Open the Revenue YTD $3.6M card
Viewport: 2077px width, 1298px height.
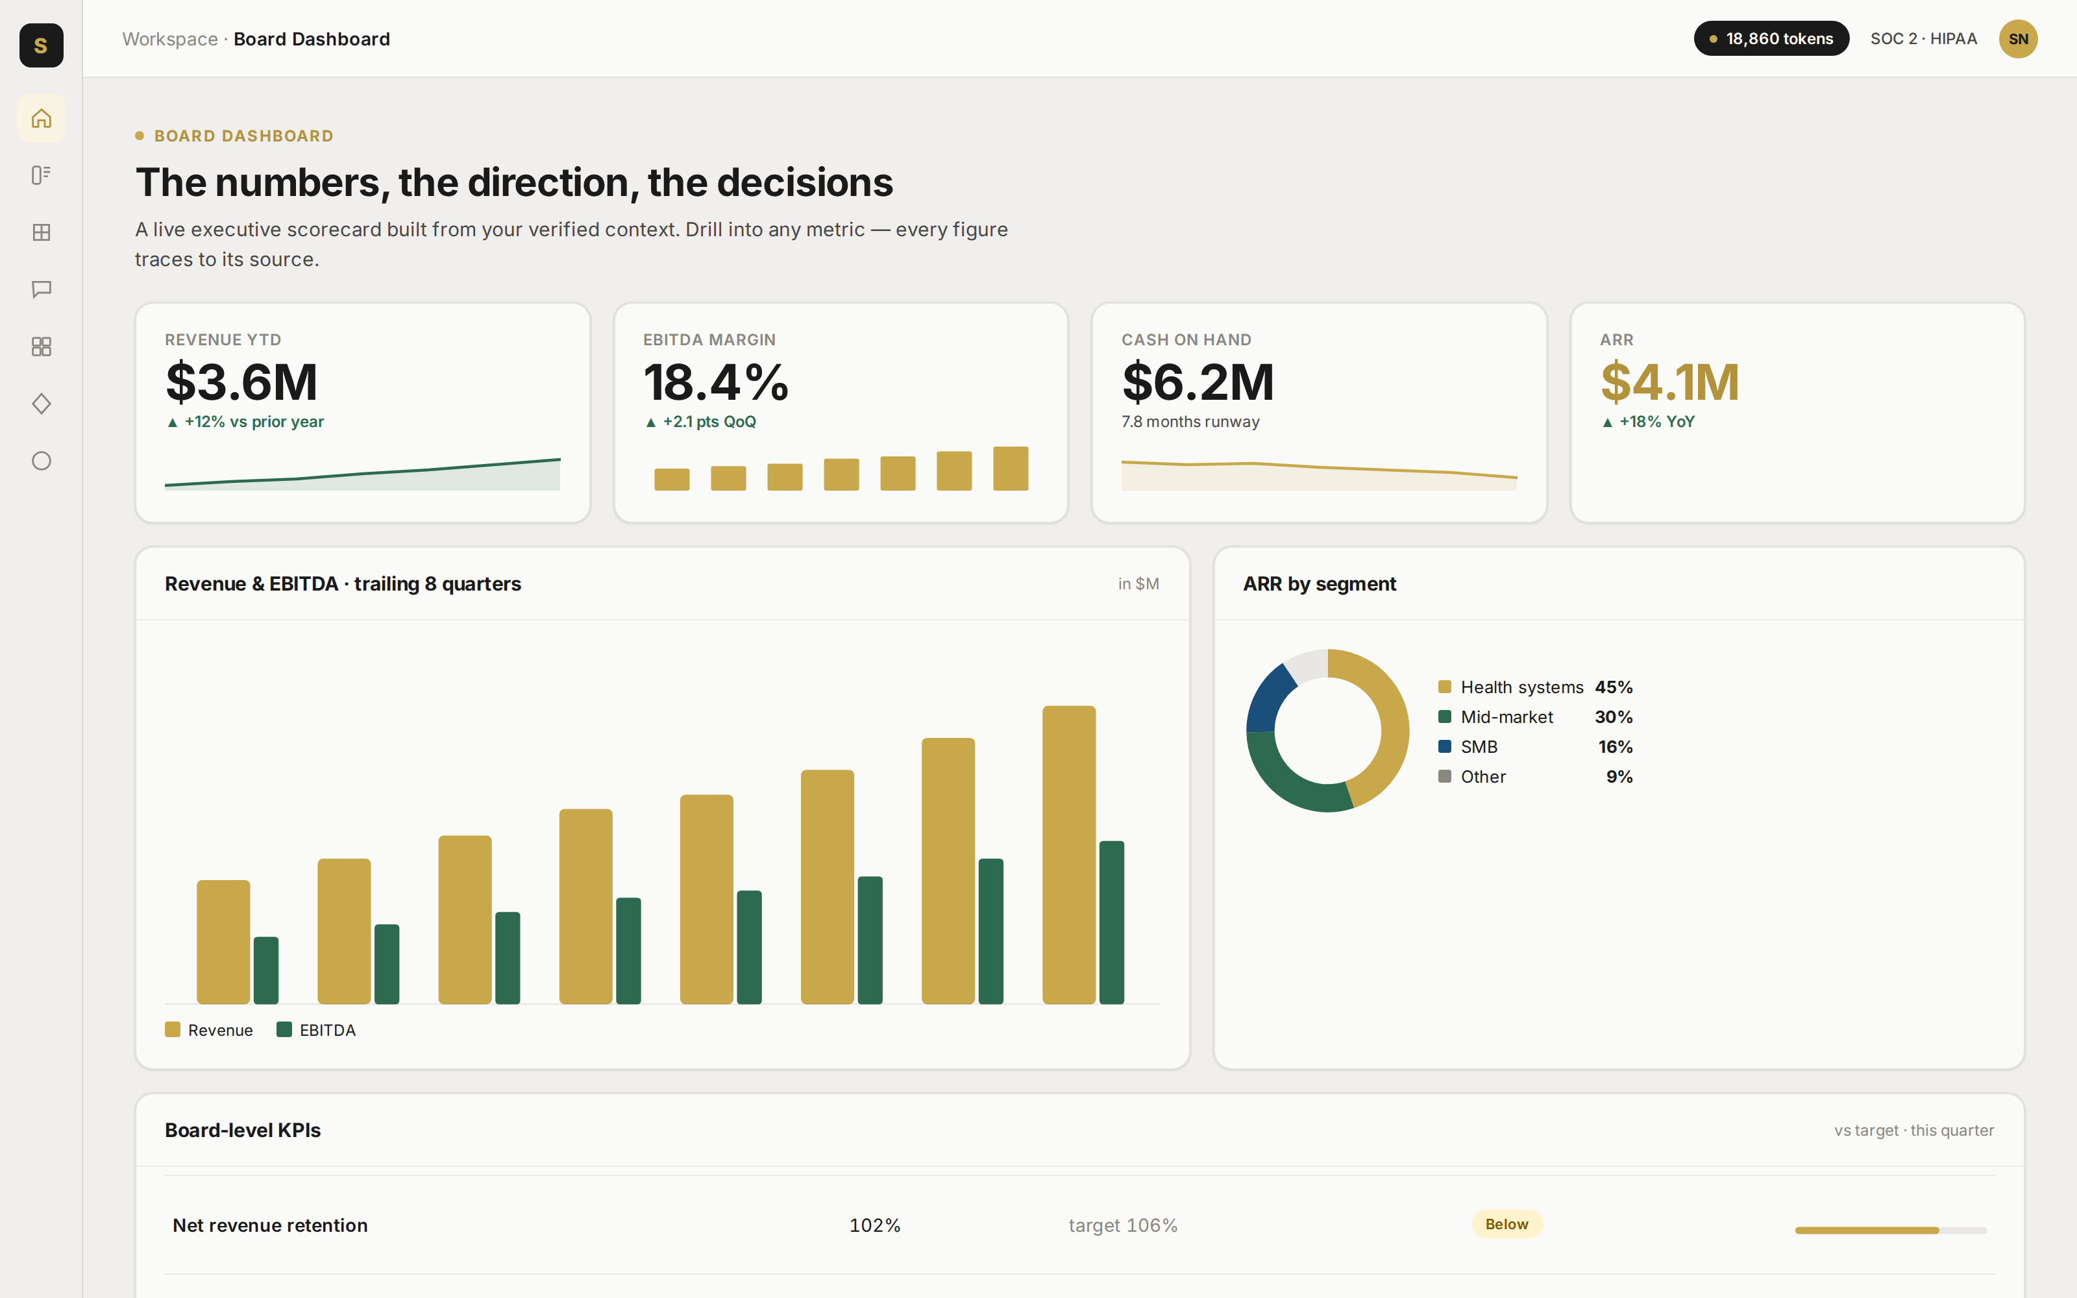[x=362, y=412]
